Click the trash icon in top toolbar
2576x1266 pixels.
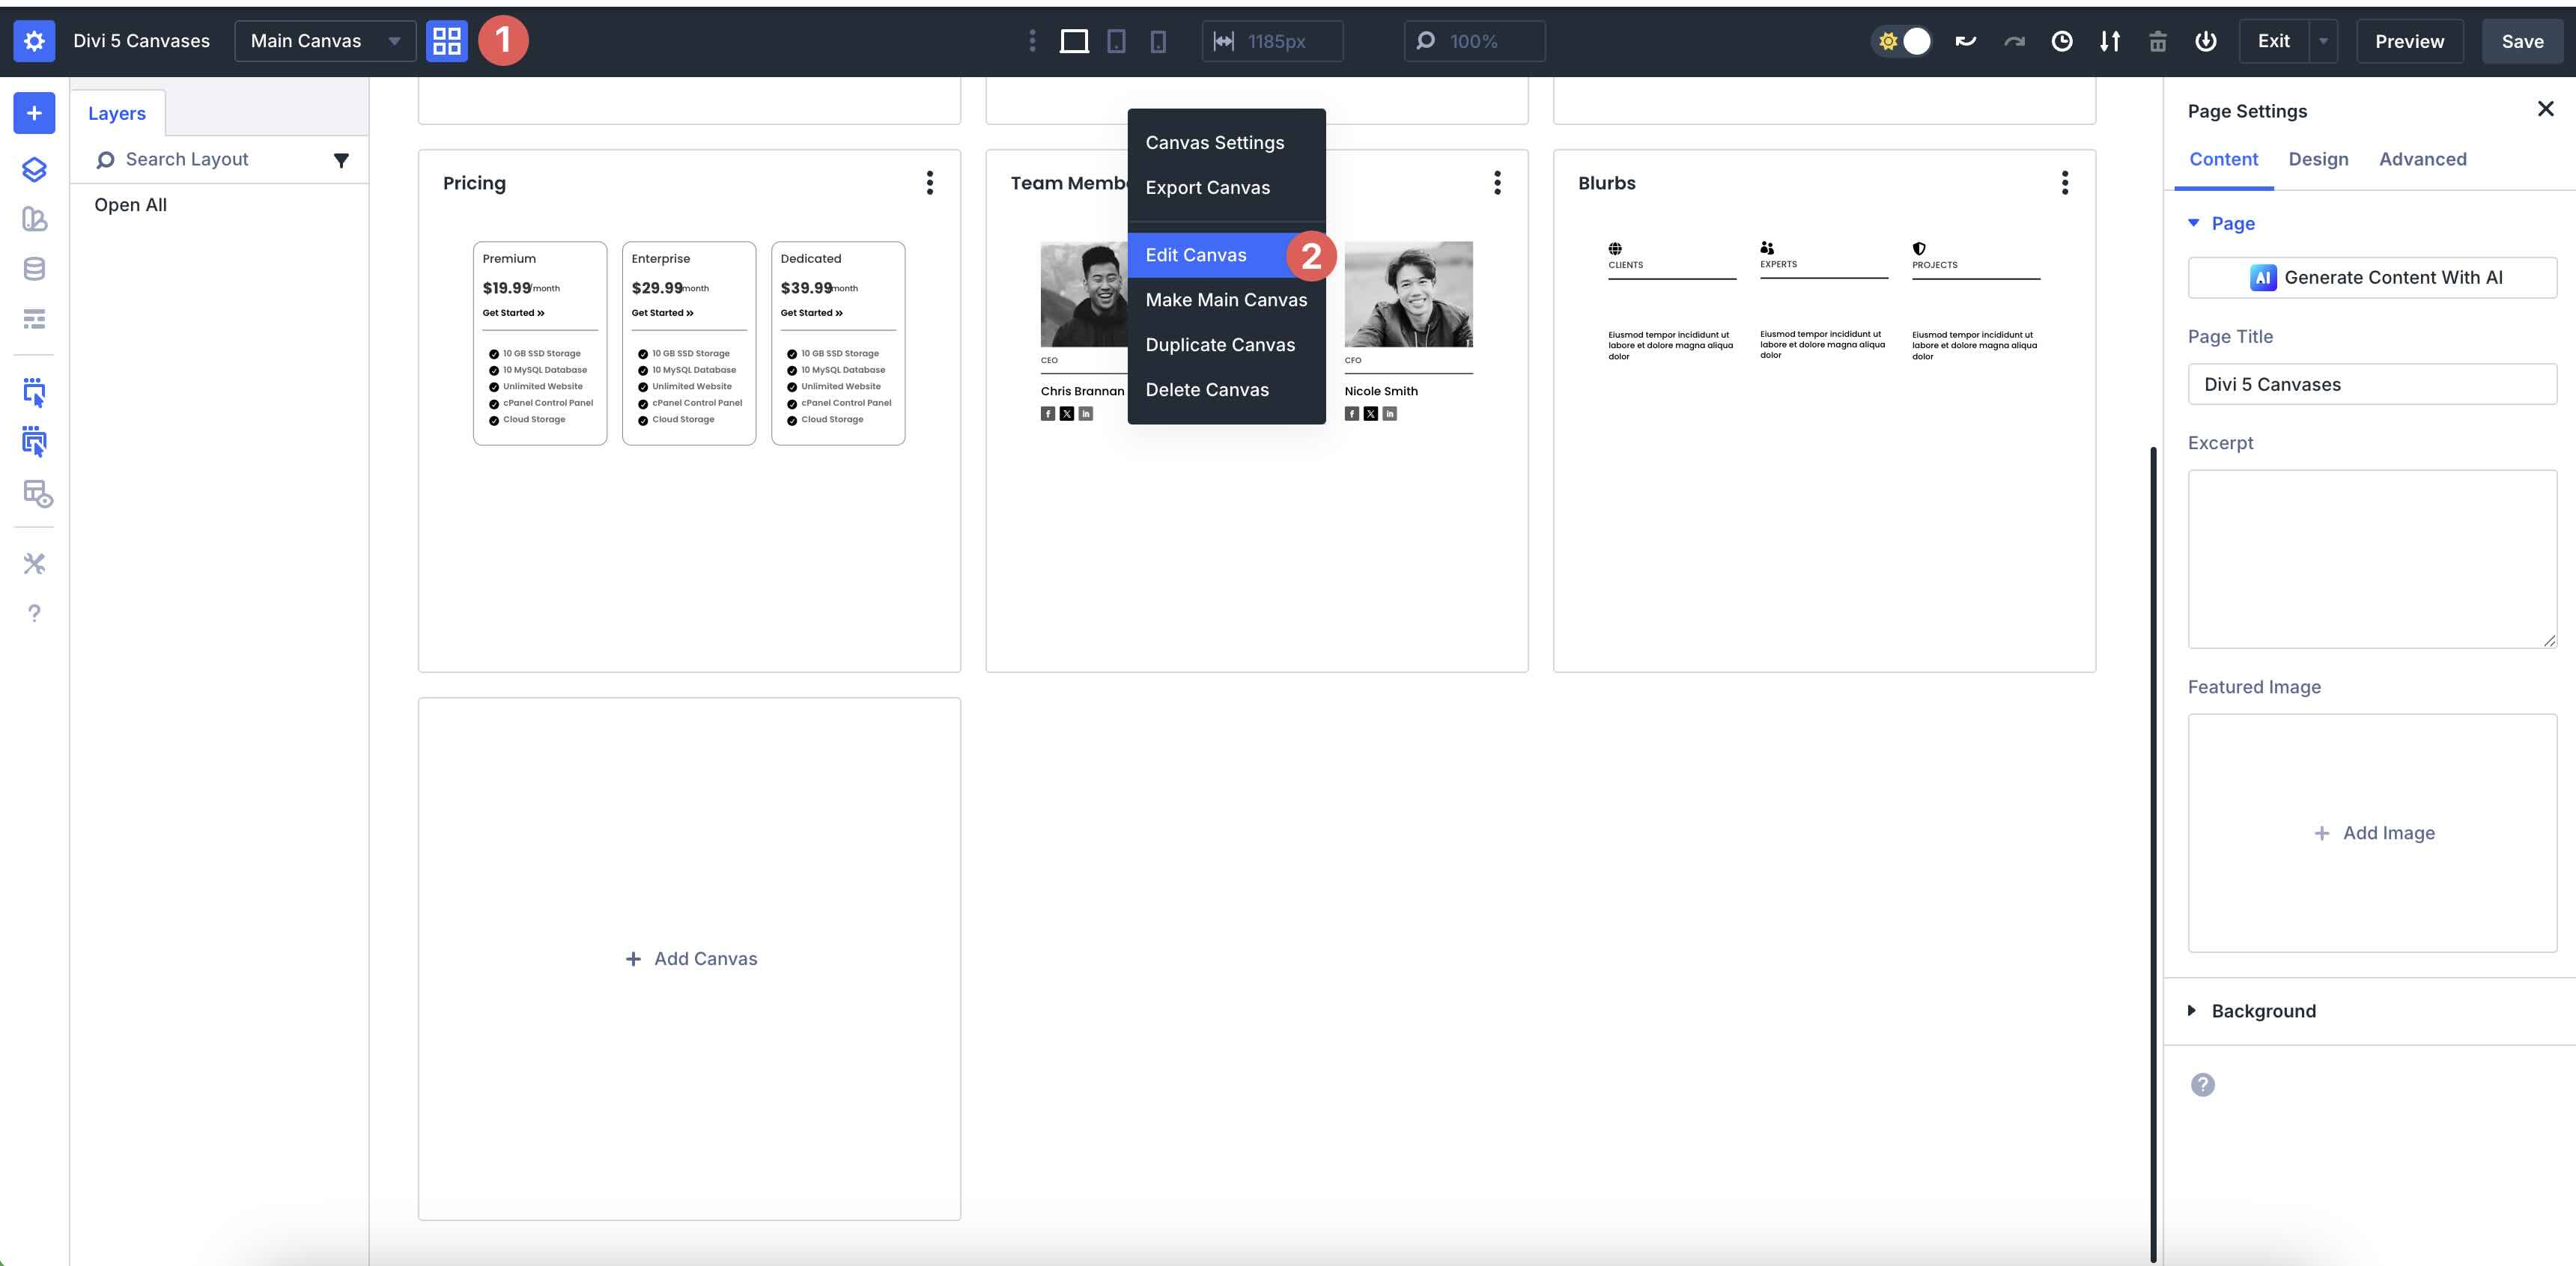pos(2157,41)
